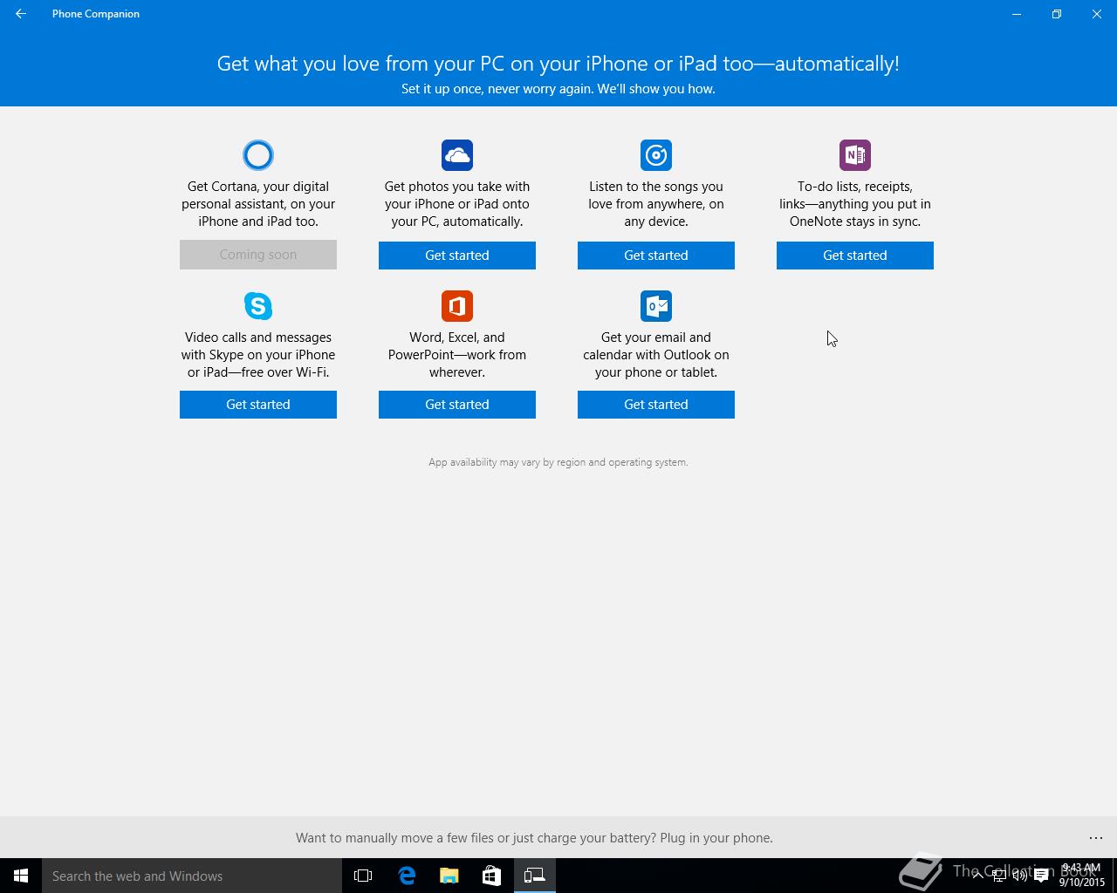Restore down the Phone Companion window
1117x893 pixels.
1057,14
